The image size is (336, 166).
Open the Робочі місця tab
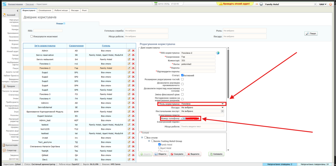click(61, 10)
